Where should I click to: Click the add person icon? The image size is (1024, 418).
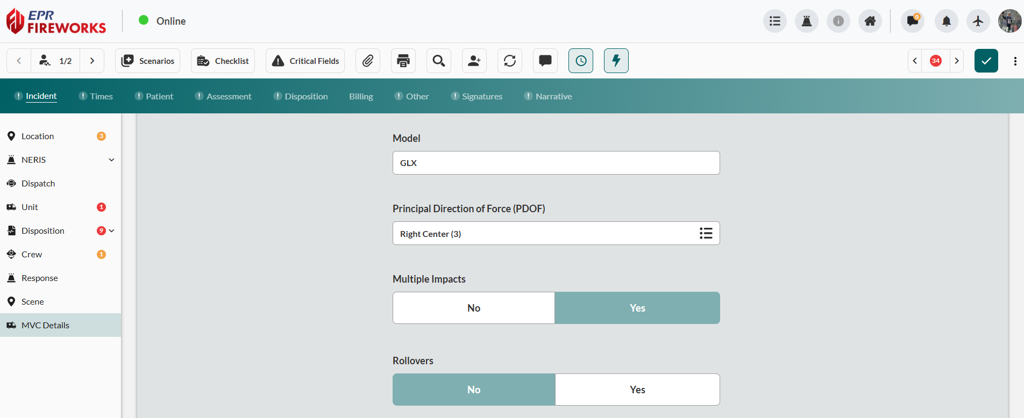click(x=474, y=61)
